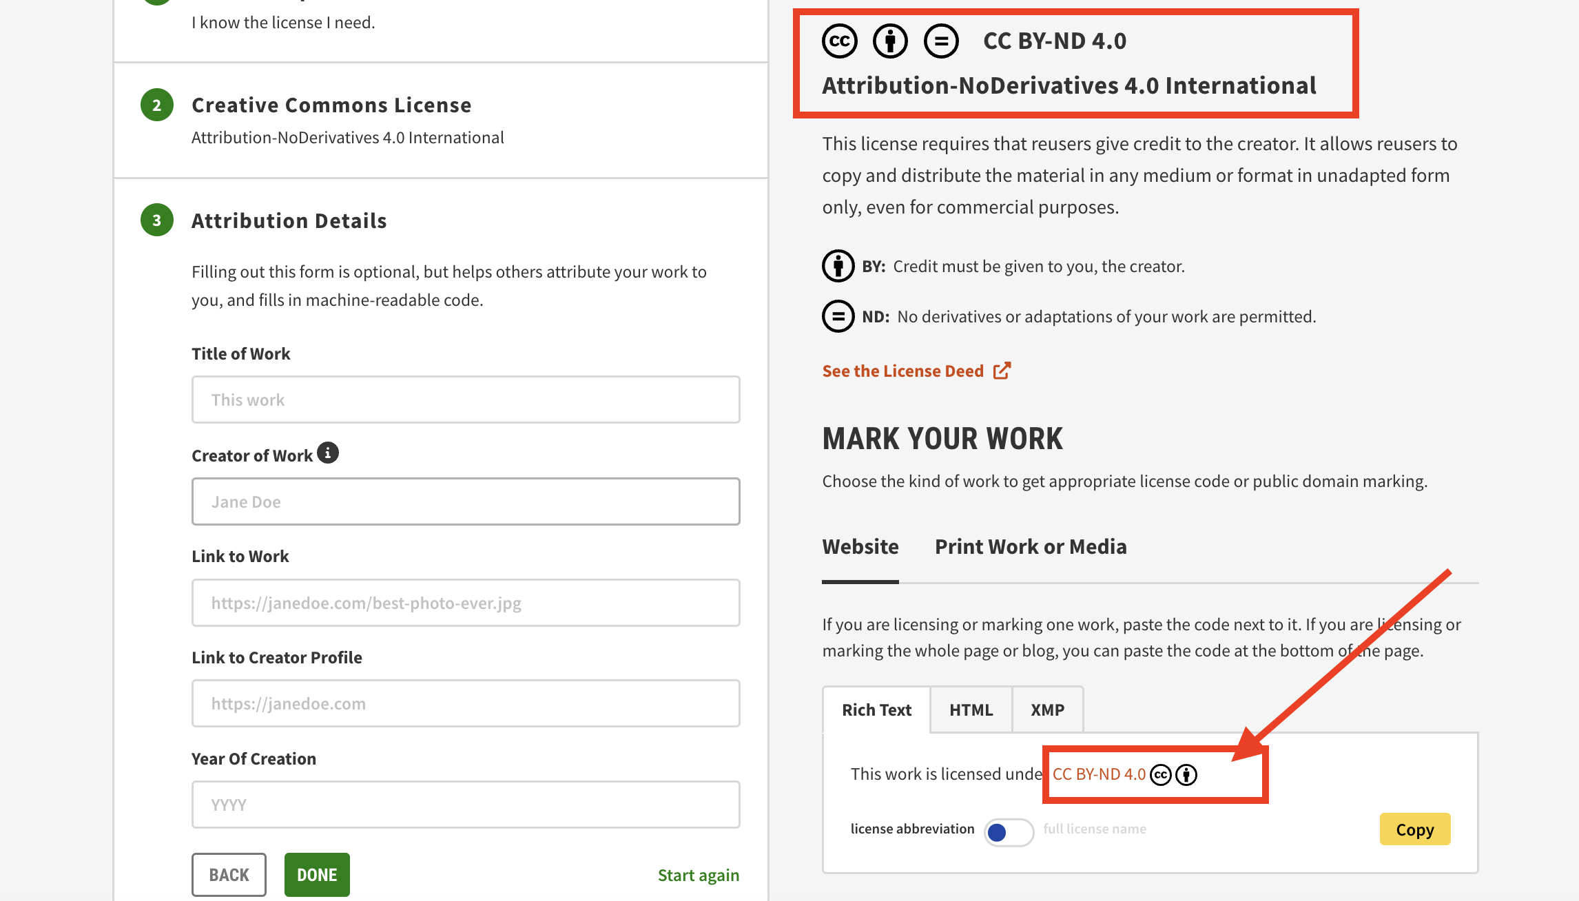Switch to the Print Work or Media tab
1579x901 pixels.
pyautogui.click(x=1031, y=546)
